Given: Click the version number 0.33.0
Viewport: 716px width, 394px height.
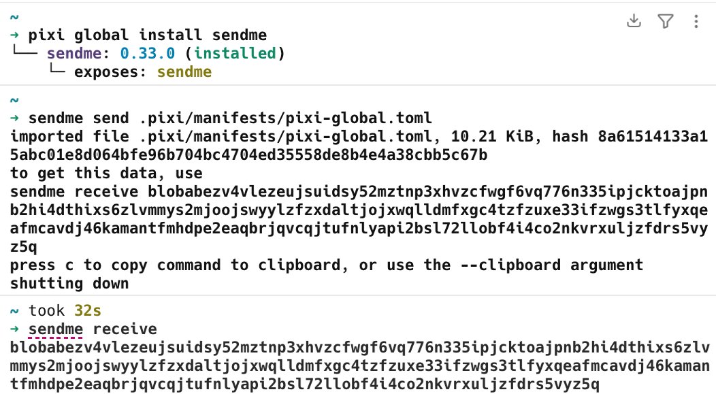Looking at the screenshot, I should (x=148, y=53).
